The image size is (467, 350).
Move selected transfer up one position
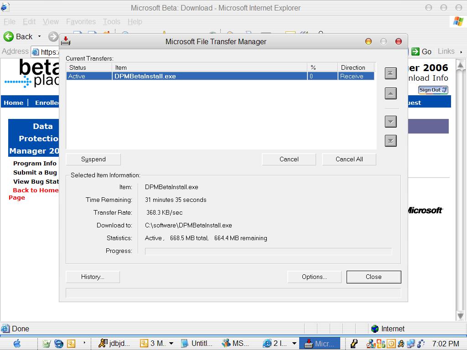click(x=390, y=93)
